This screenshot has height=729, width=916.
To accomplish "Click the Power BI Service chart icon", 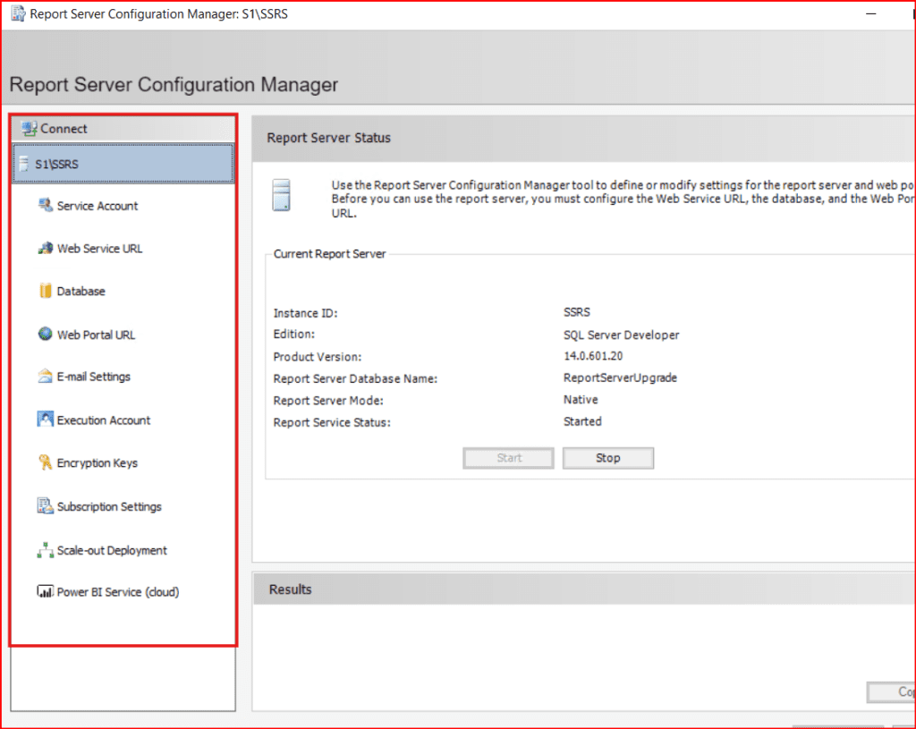I will coord(45,592).
